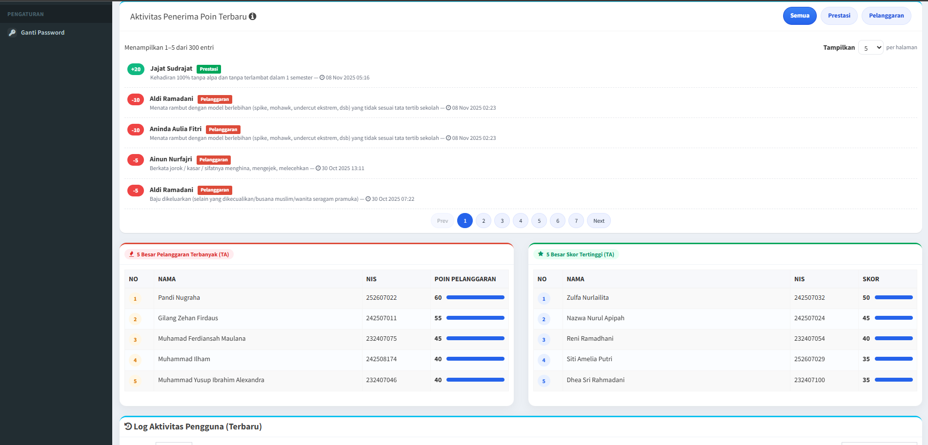Click the Prestasi label beside Jajat Sudrajat
The image size is (928, 445).
pyautogui.click(x=209, y=69)
